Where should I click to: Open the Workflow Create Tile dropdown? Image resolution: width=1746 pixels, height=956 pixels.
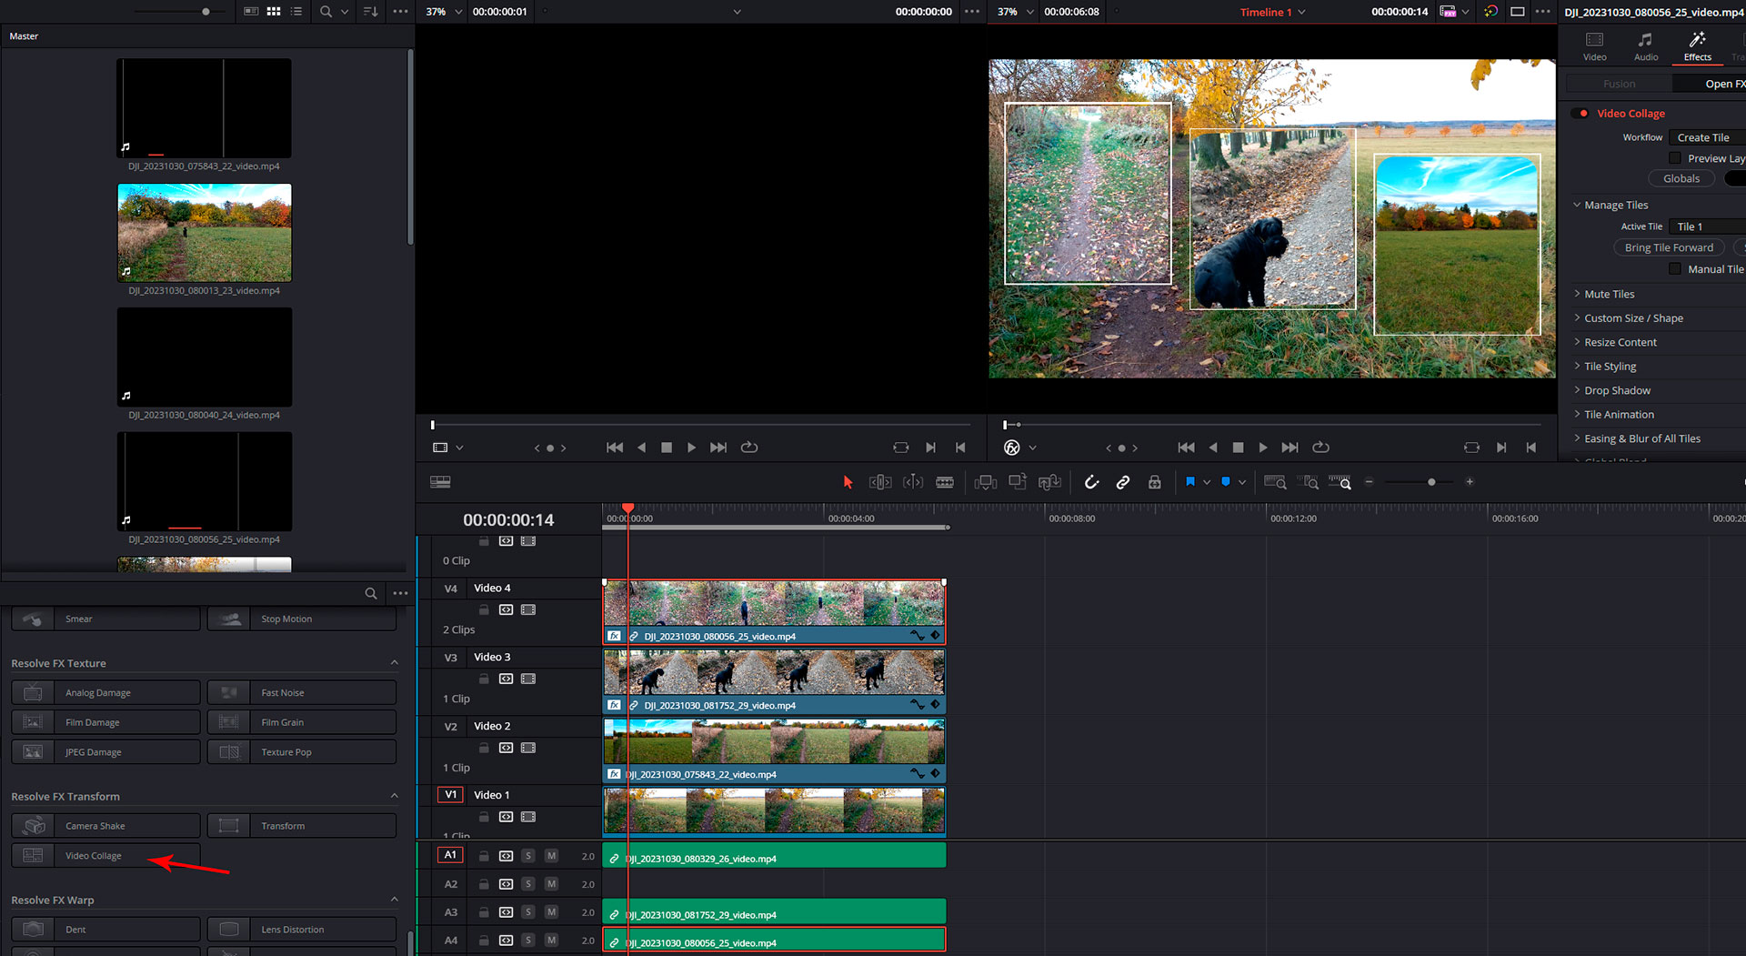tap(1707, 137)
